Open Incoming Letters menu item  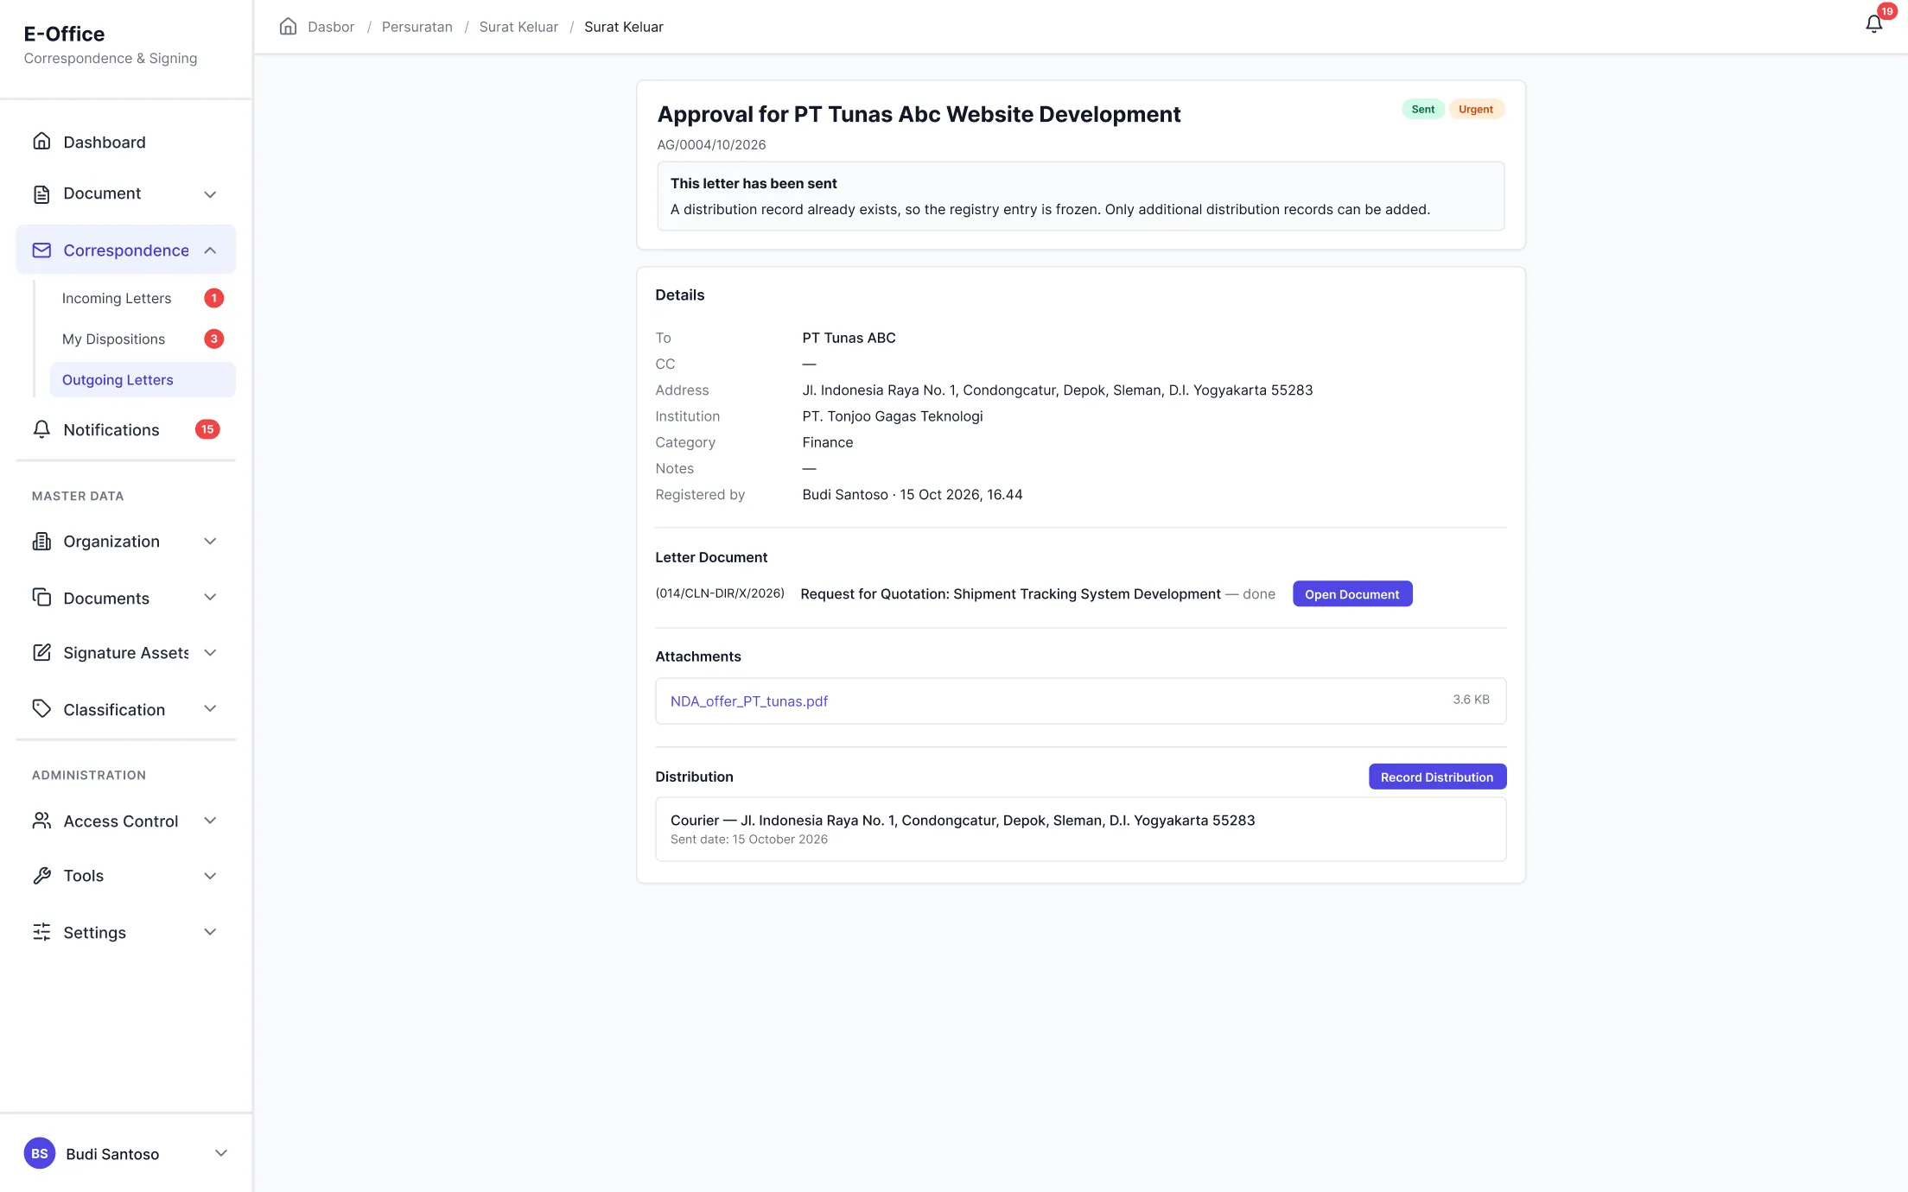[143, 298]
